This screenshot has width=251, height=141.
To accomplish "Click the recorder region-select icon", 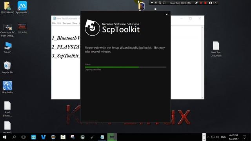I will 164,3.
